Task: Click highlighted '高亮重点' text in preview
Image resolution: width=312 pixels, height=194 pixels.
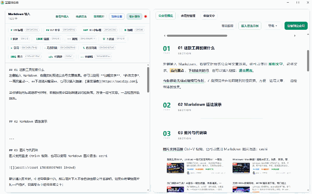Action: tap(177, 71)
